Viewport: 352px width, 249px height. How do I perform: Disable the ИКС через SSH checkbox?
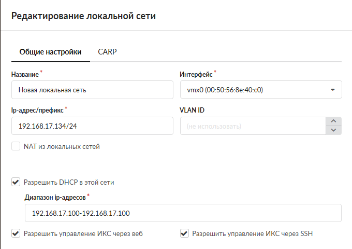click(x=184, y=233)
